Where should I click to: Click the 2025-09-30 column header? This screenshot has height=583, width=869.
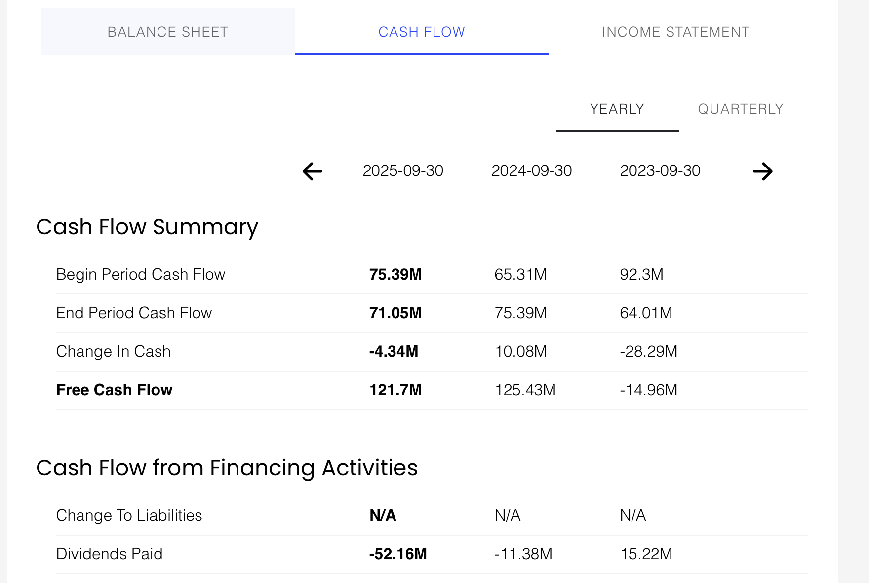click(403, 170)
